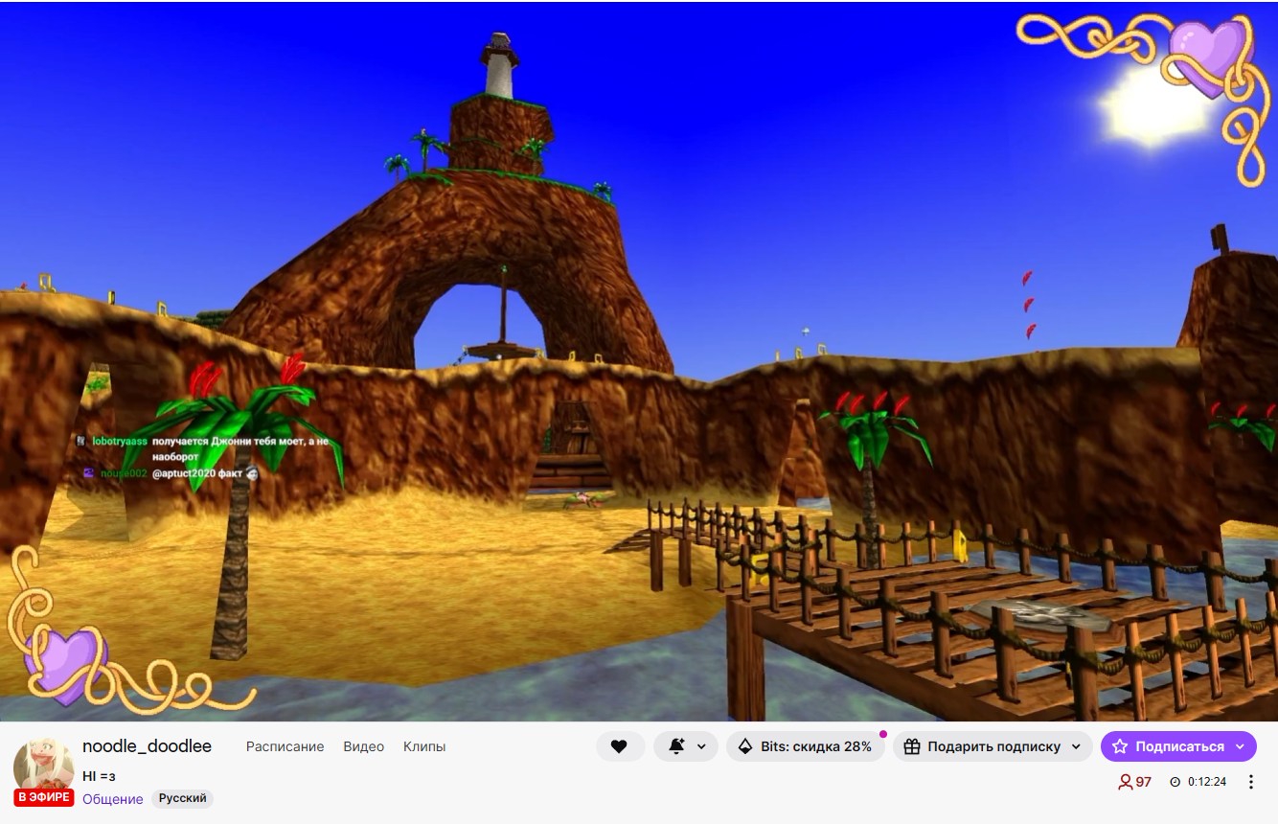Click the stream title HI =з
Viewport: 1278px width, 824px height.
(99, 776)
